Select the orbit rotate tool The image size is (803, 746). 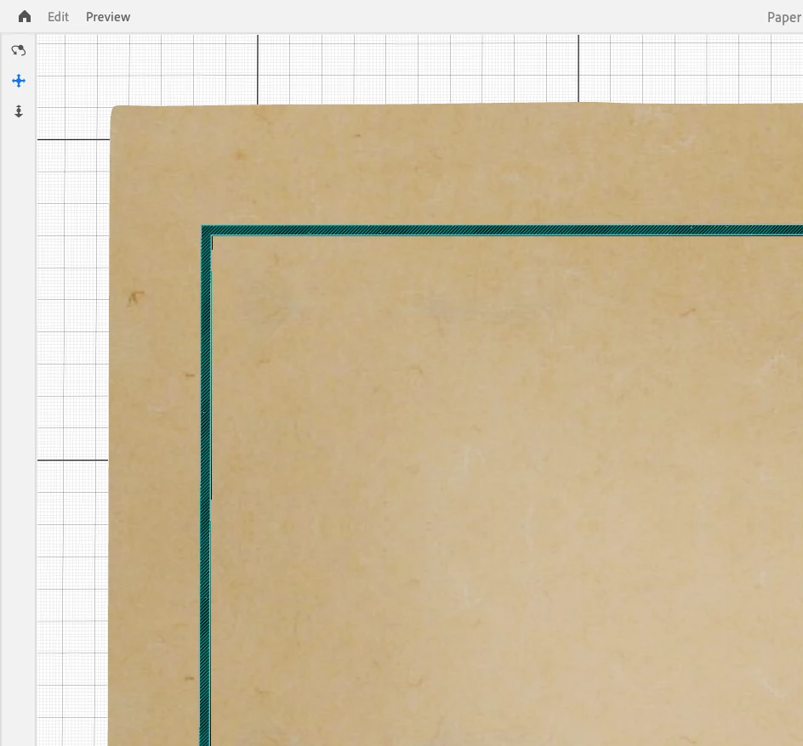point(19,50)
